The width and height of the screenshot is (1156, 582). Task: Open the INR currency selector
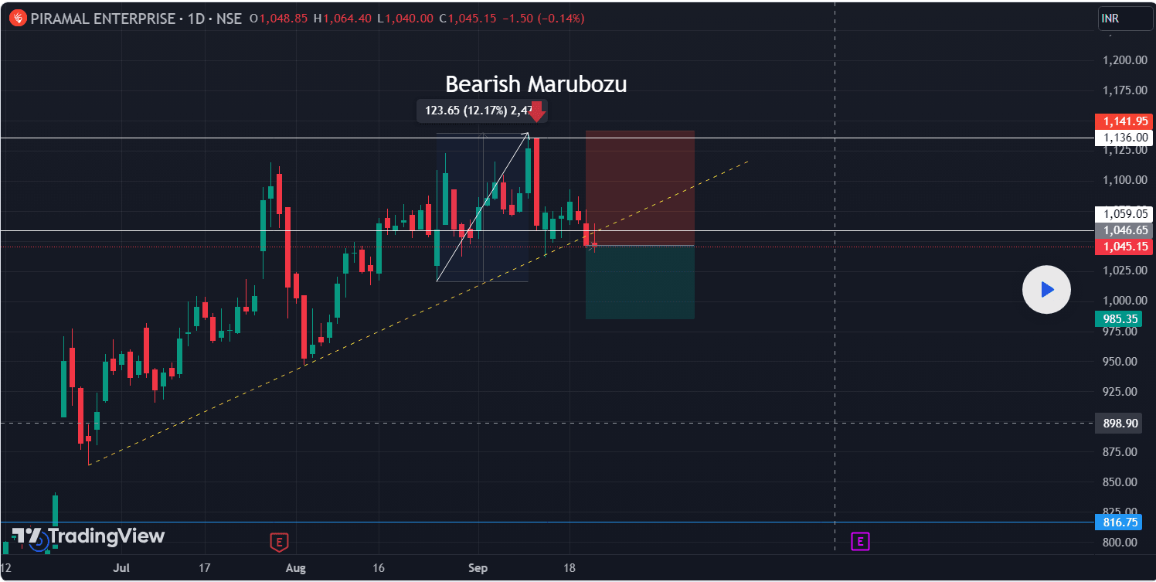coord(1125,19)
